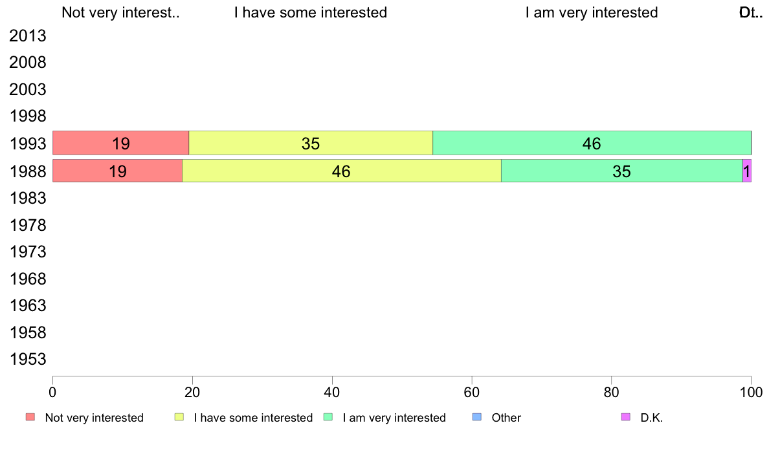Click the truncated Not very interest.. column header
769x476 pixels.
pos(120,13)
